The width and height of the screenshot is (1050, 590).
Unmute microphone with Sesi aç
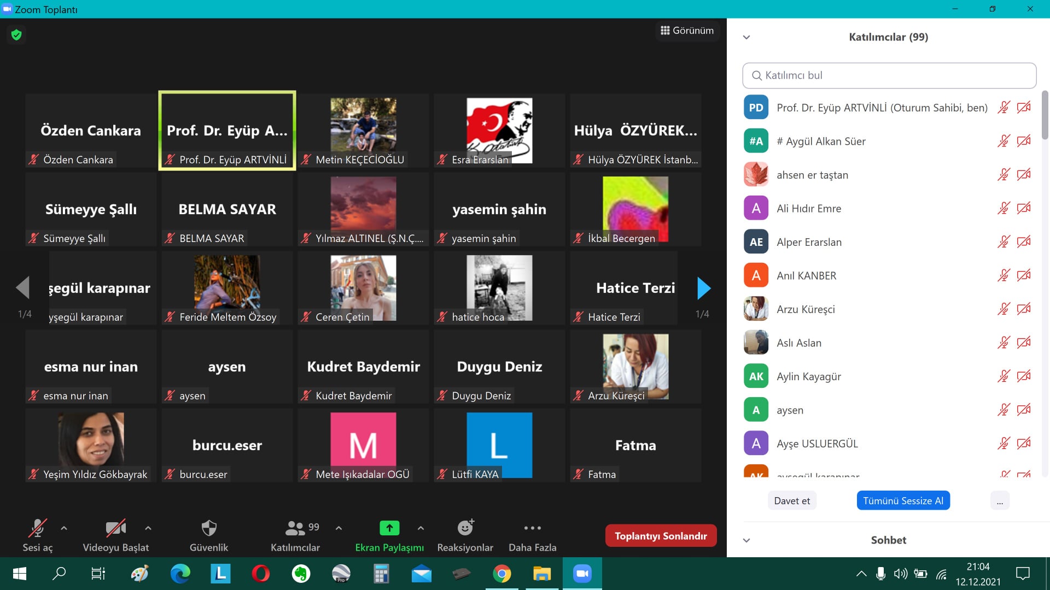click(x=37, y=528)
